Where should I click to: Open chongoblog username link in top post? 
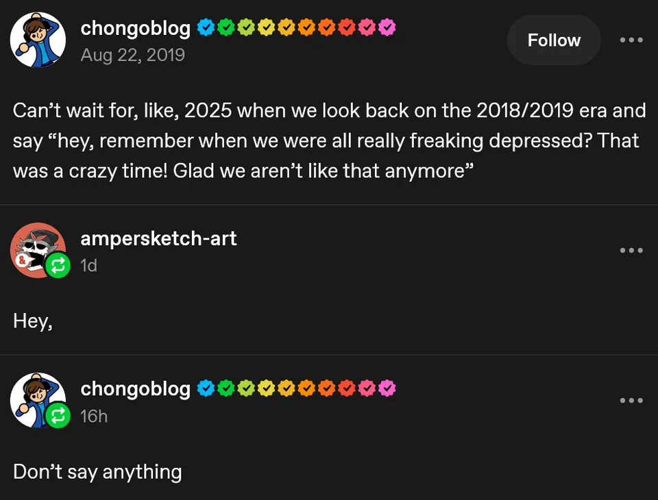pos(135,28)
